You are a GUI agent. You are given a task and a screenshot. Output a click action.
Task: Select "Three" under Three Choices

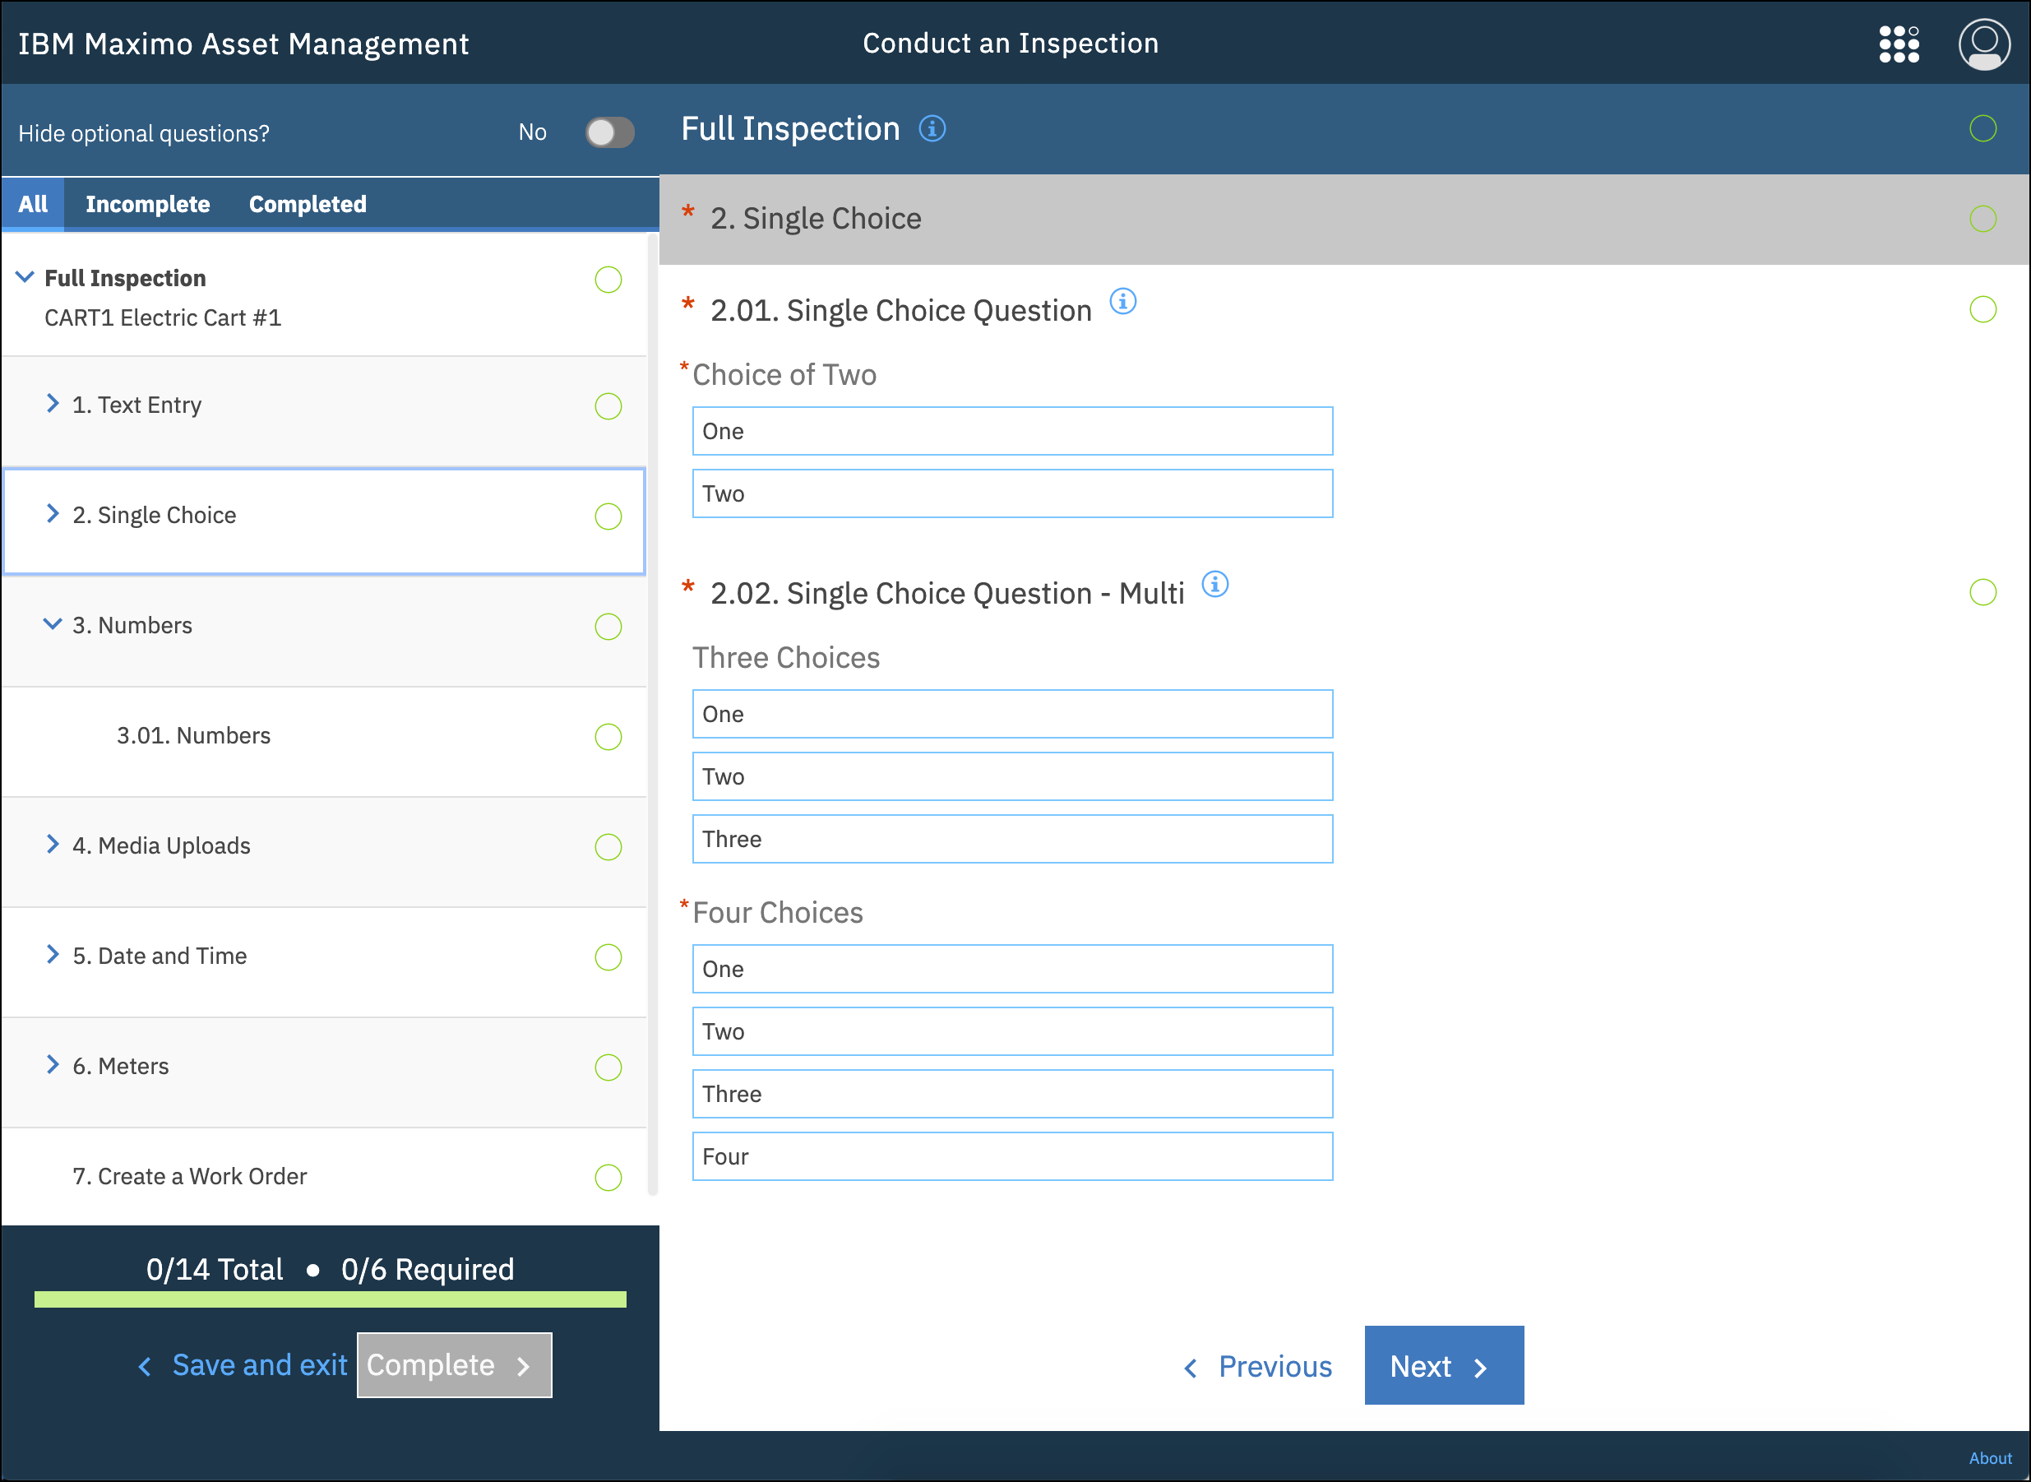[1012, 840]
